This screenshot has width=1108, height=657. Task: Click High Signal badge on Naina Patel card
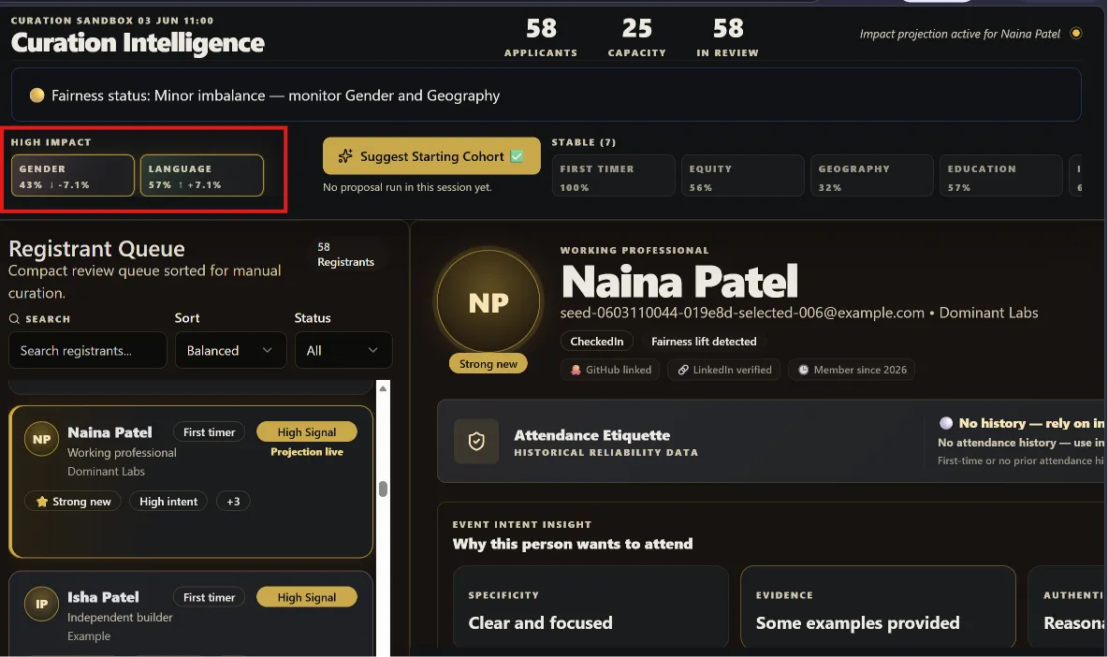tap(307, 431)
